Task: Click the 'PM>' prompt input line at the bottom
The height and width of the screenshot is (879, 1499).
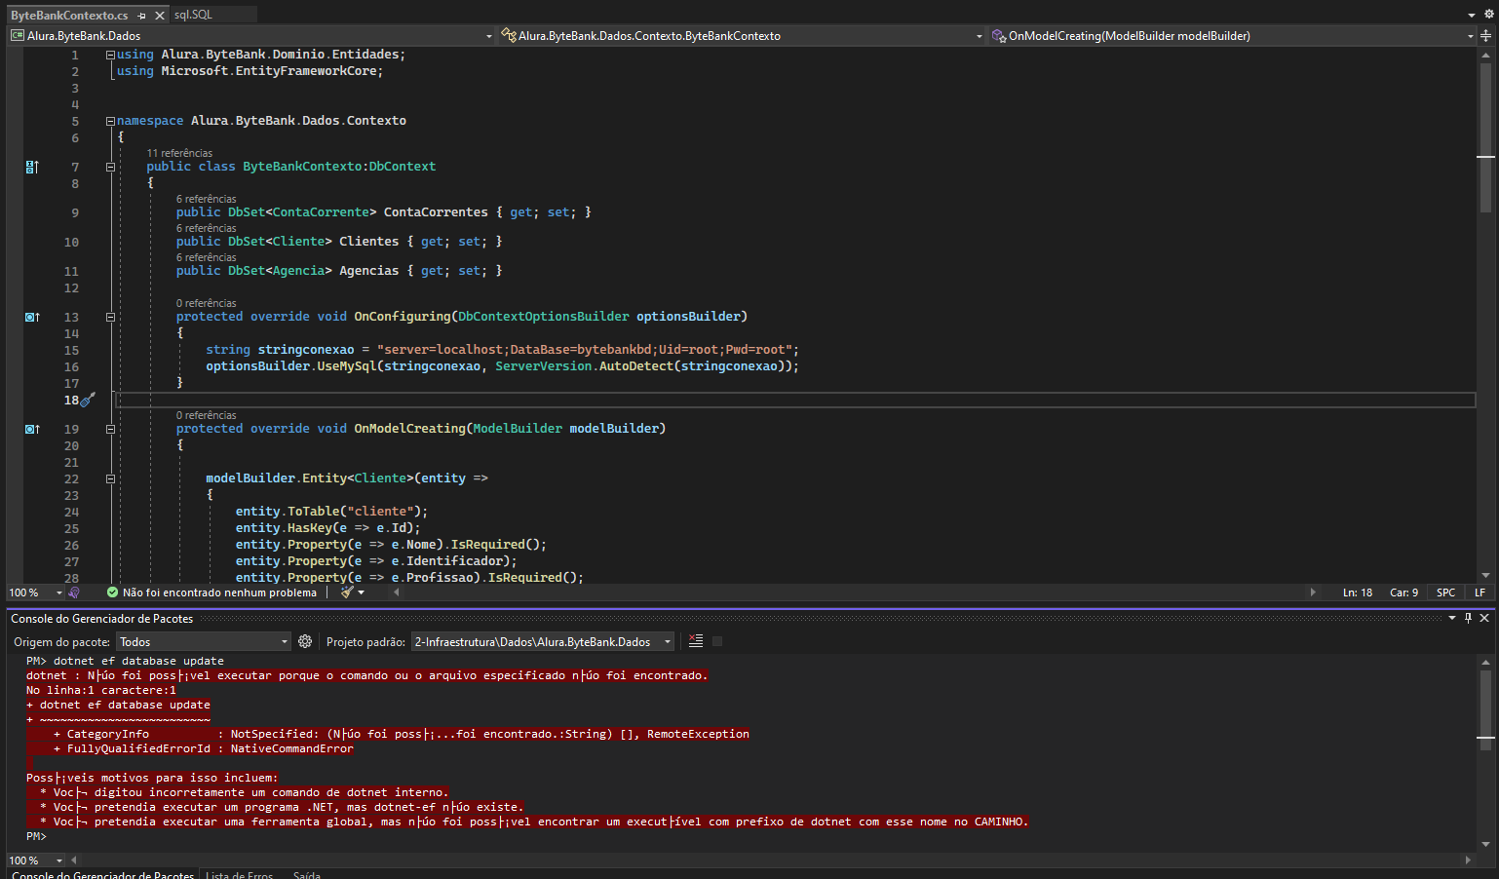Action: [750, 836]
